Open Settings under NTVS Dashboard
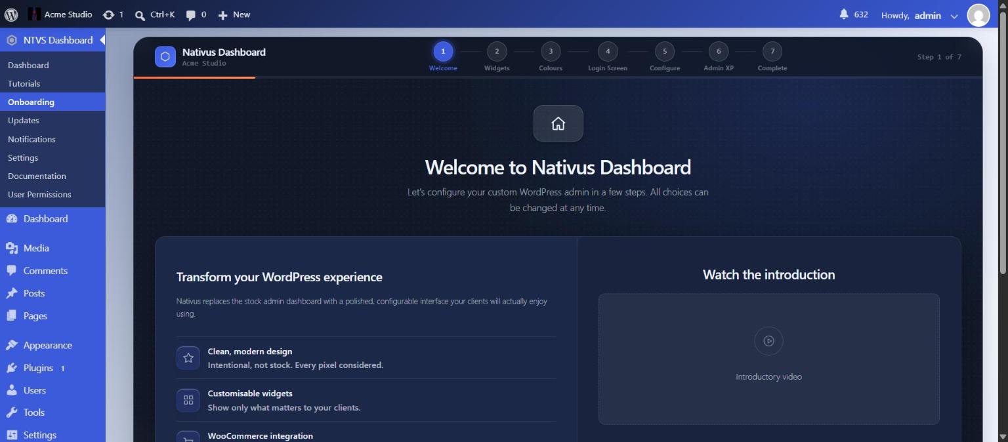The image size is (1008, 442). (x=23, y=157)
